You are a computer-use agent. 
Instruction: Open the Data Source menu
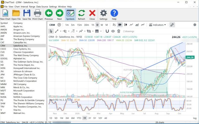[42, 7]
